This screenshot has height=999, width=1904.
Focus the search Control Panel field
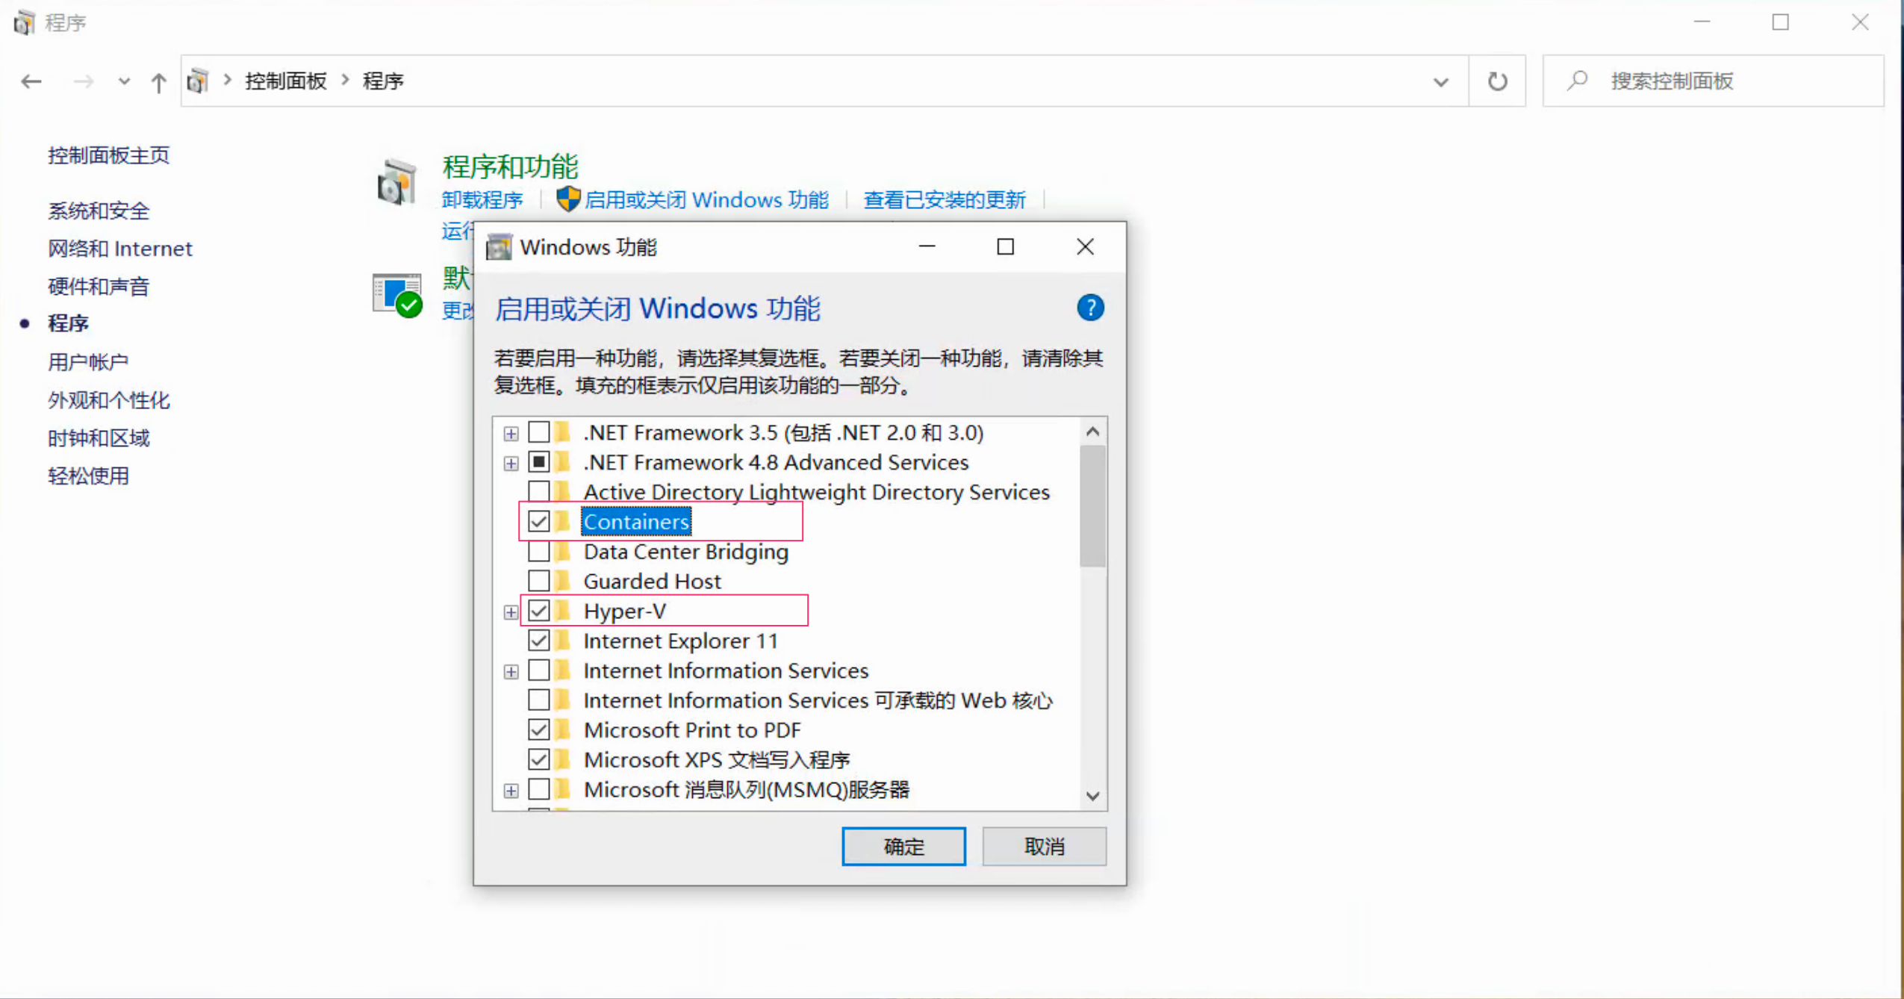coord(1713,81)
